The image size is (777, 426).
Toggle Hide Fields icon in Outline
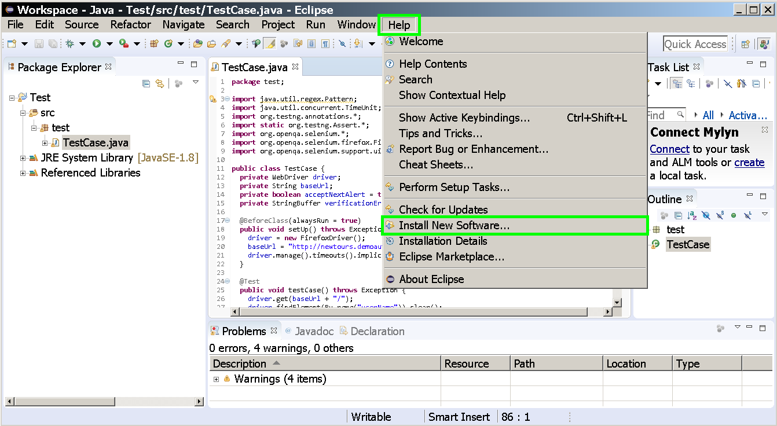click(706, 215)
